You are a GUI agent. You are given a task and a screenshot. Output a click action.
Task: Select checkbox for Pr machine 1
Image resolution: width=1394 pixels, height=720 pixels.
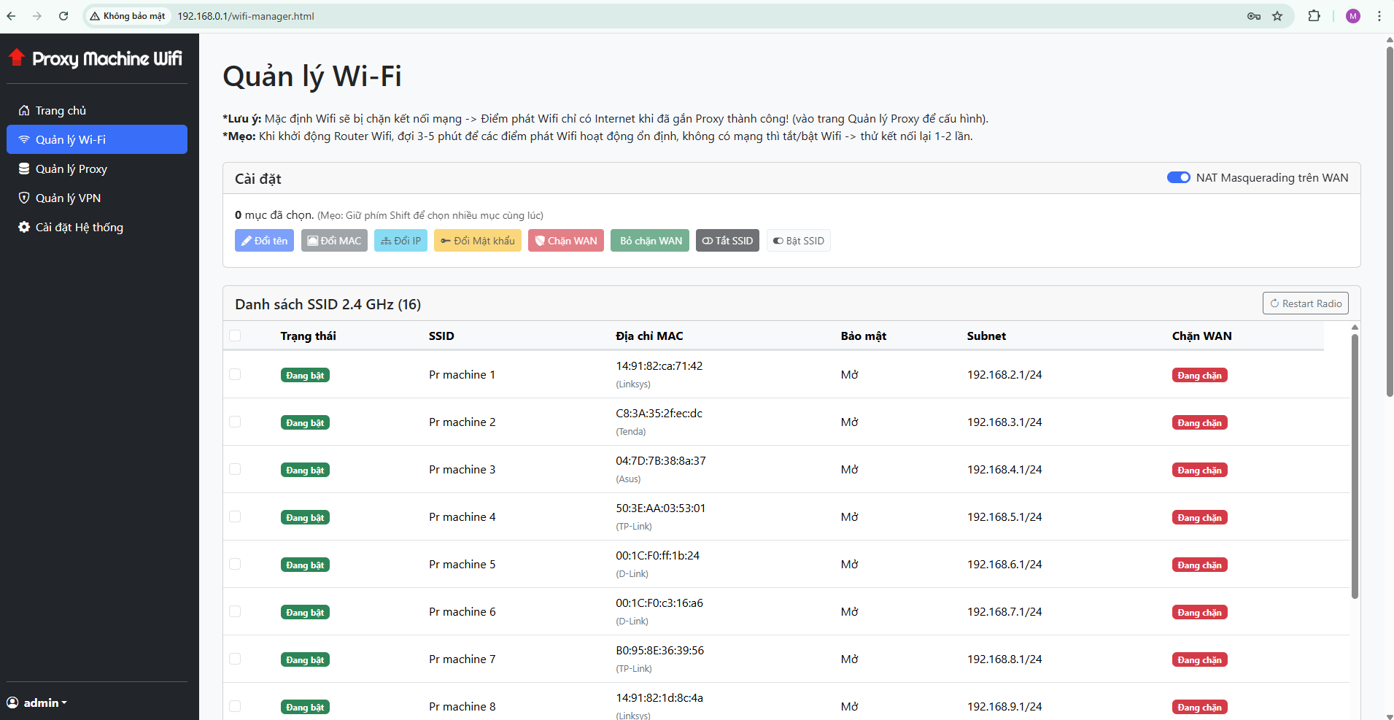tap(235, 374)
